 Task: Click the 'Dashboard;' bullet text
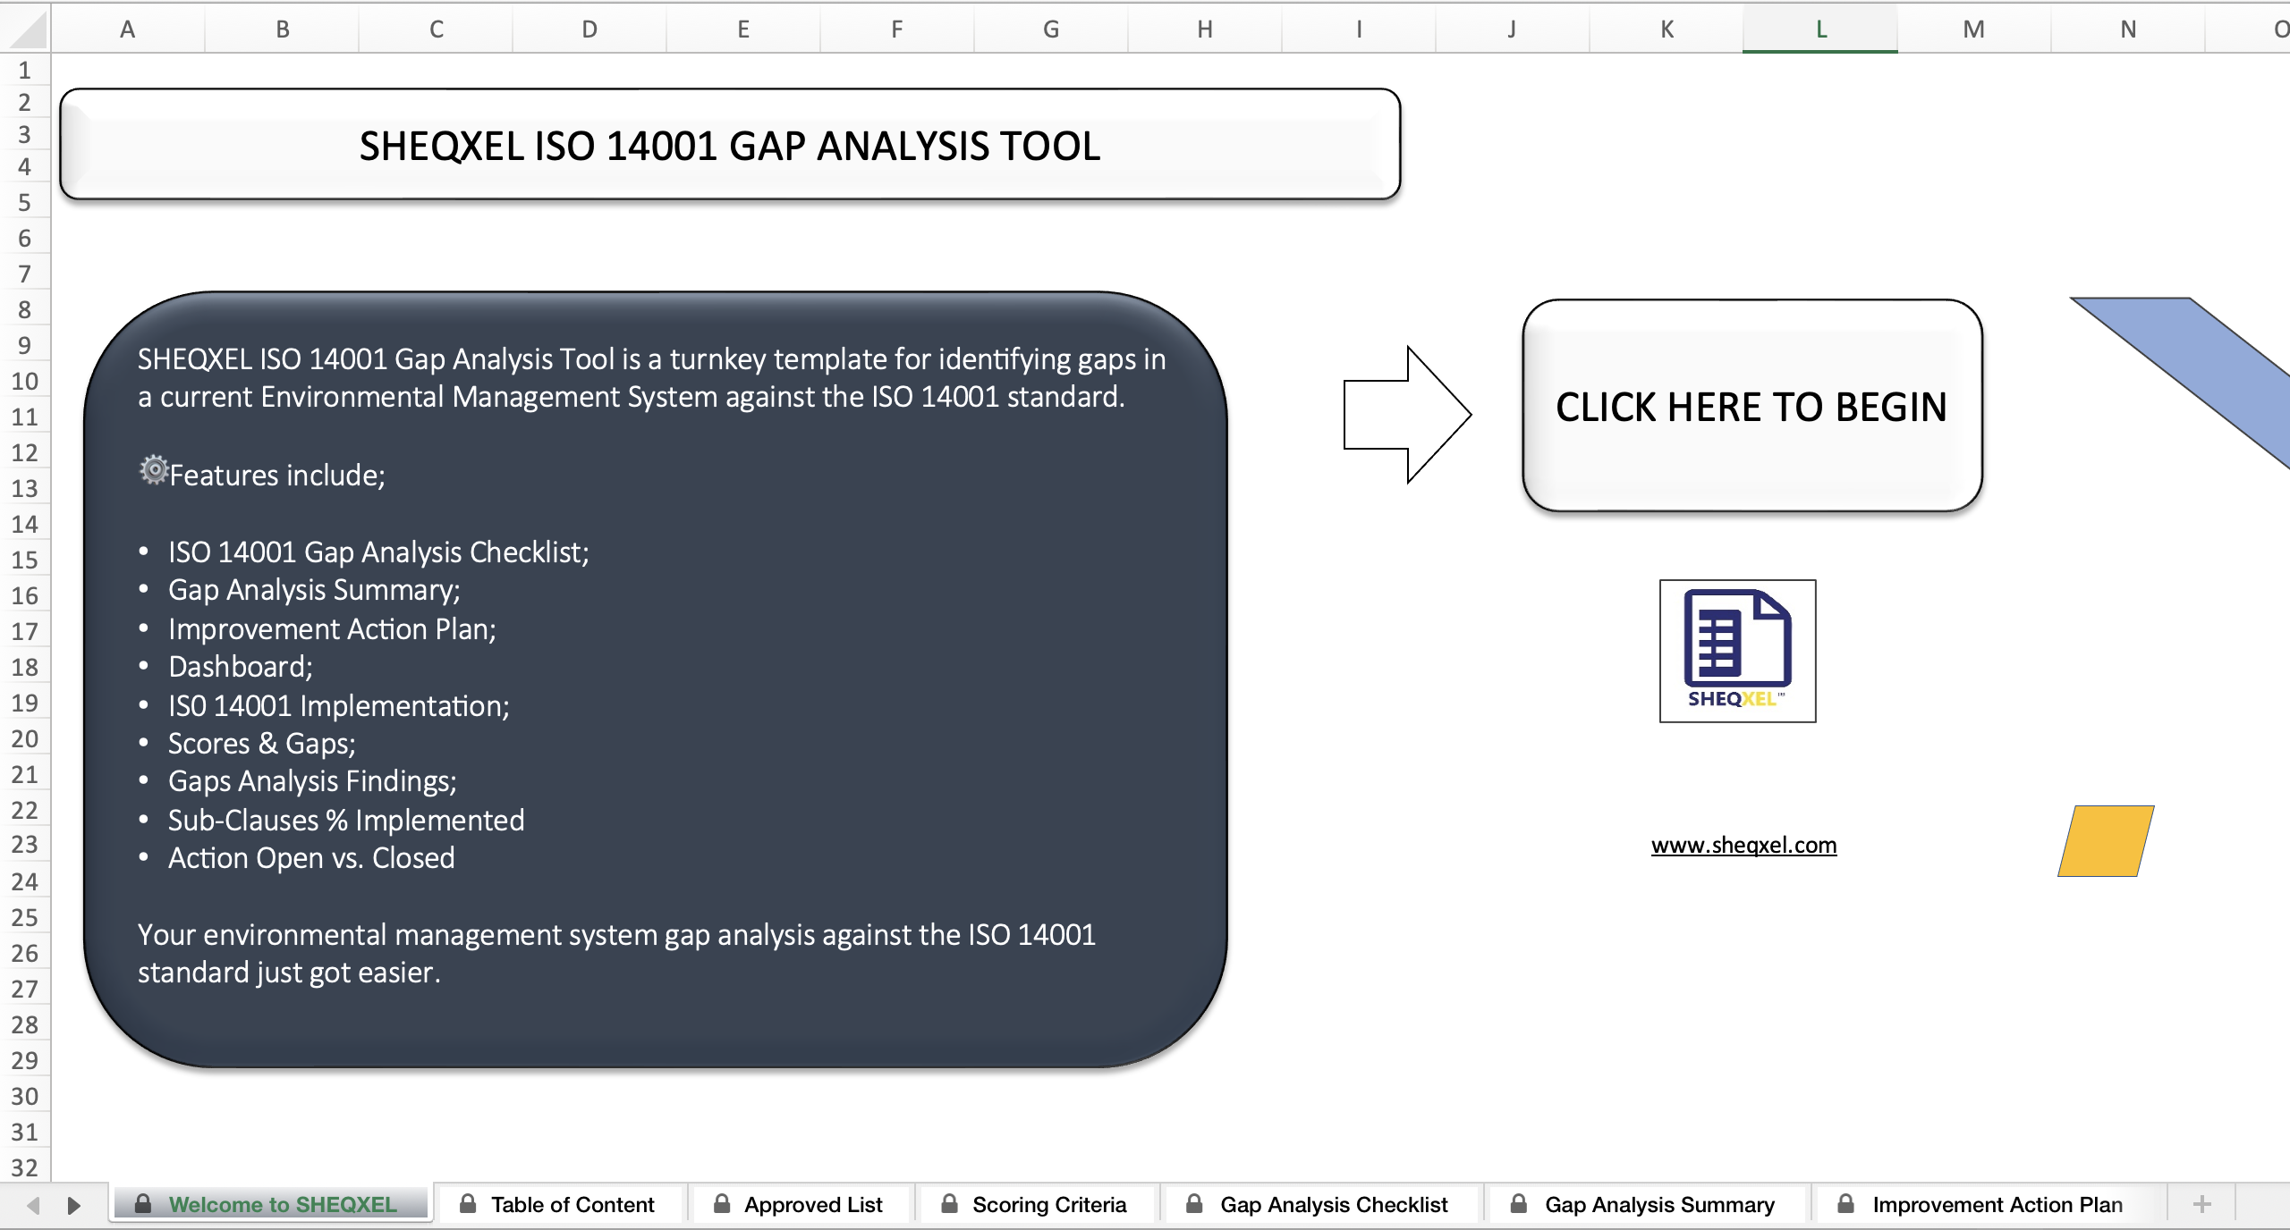pyautogui.click(x=241, y=667)
